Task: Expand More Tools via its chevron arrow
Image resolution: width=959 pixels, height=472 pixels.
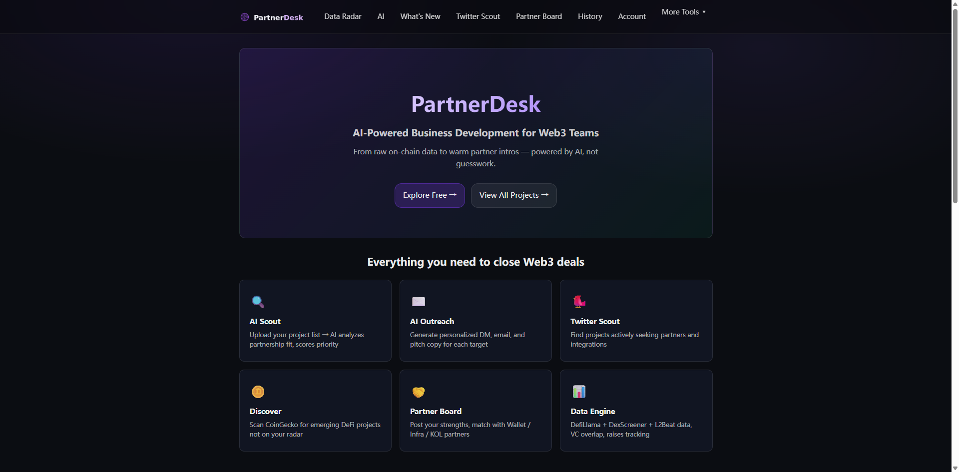Action: pos(704,11)
